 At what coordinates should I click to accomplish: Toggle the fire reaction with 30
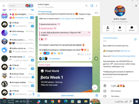pyautogui.click(x=53, y=53)
